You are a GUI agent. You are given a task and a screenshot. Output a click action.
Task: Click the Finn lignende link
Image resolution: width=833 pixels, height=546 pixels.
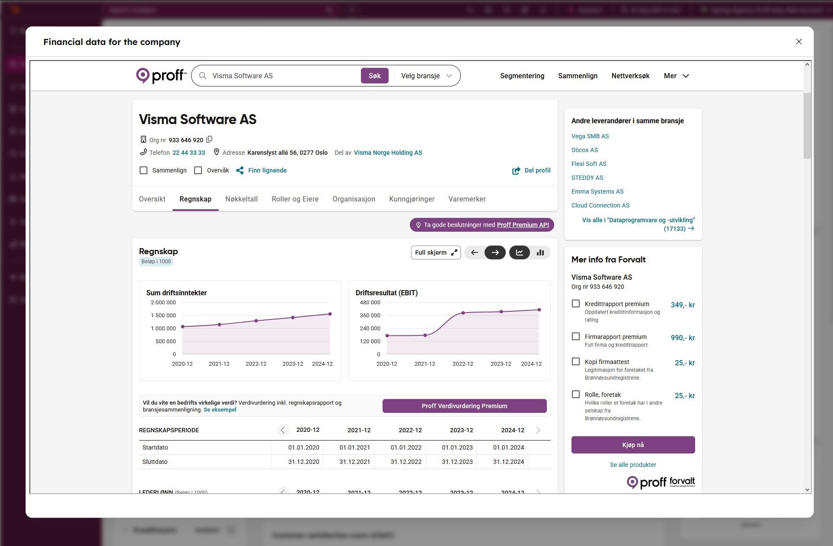[268, 170]
